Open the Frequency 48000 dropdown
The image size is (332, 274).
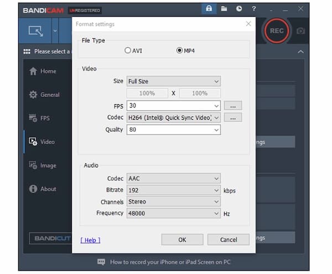(173, 214)
